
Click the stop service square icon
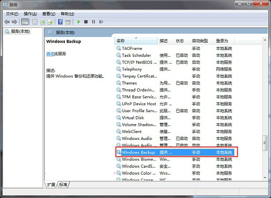pos(86,22)
